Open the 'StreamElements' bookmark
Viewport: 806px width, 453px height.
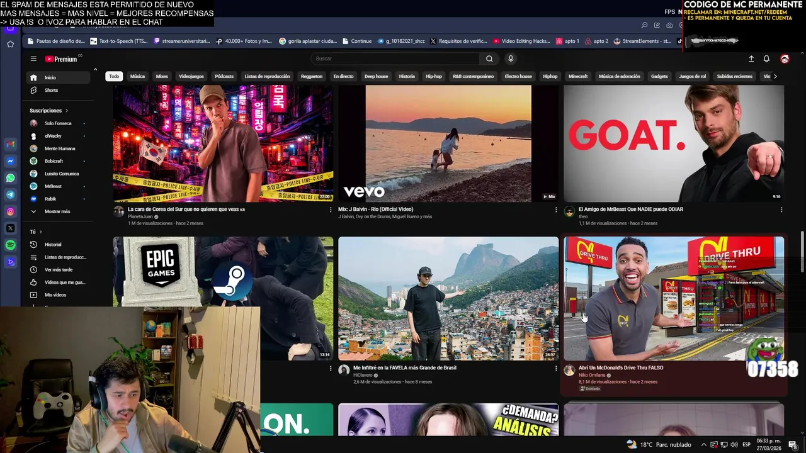[642, 41]
